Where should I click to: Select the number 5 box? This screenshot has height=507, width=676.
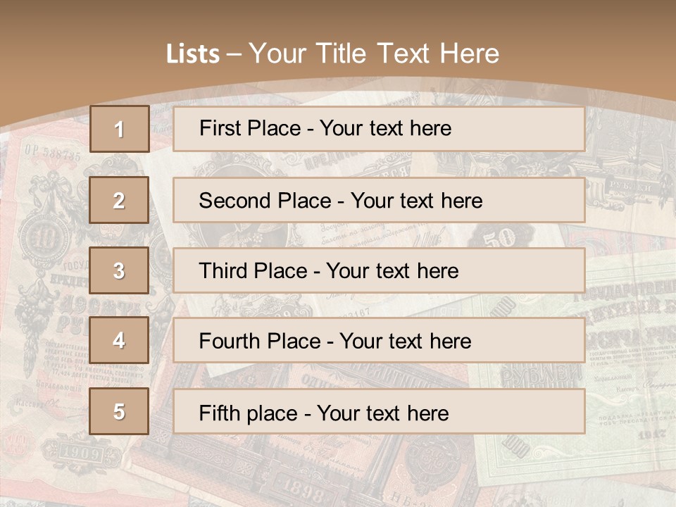119,411
